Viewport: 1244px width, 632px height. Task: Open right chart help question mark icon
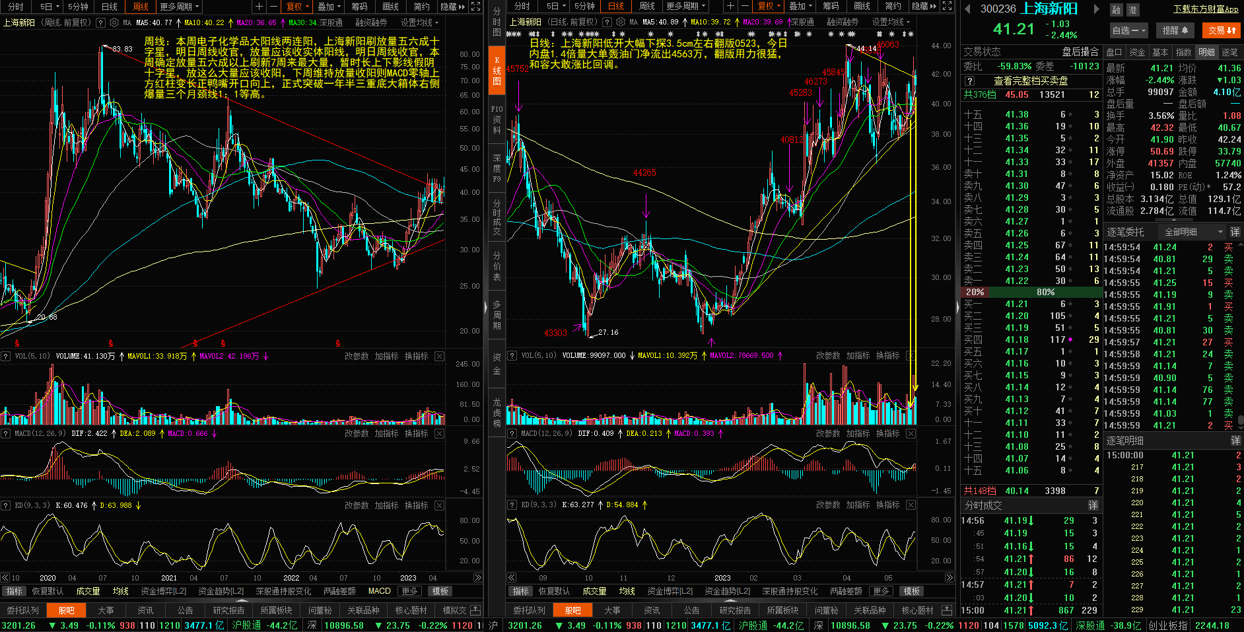(607, 22)
